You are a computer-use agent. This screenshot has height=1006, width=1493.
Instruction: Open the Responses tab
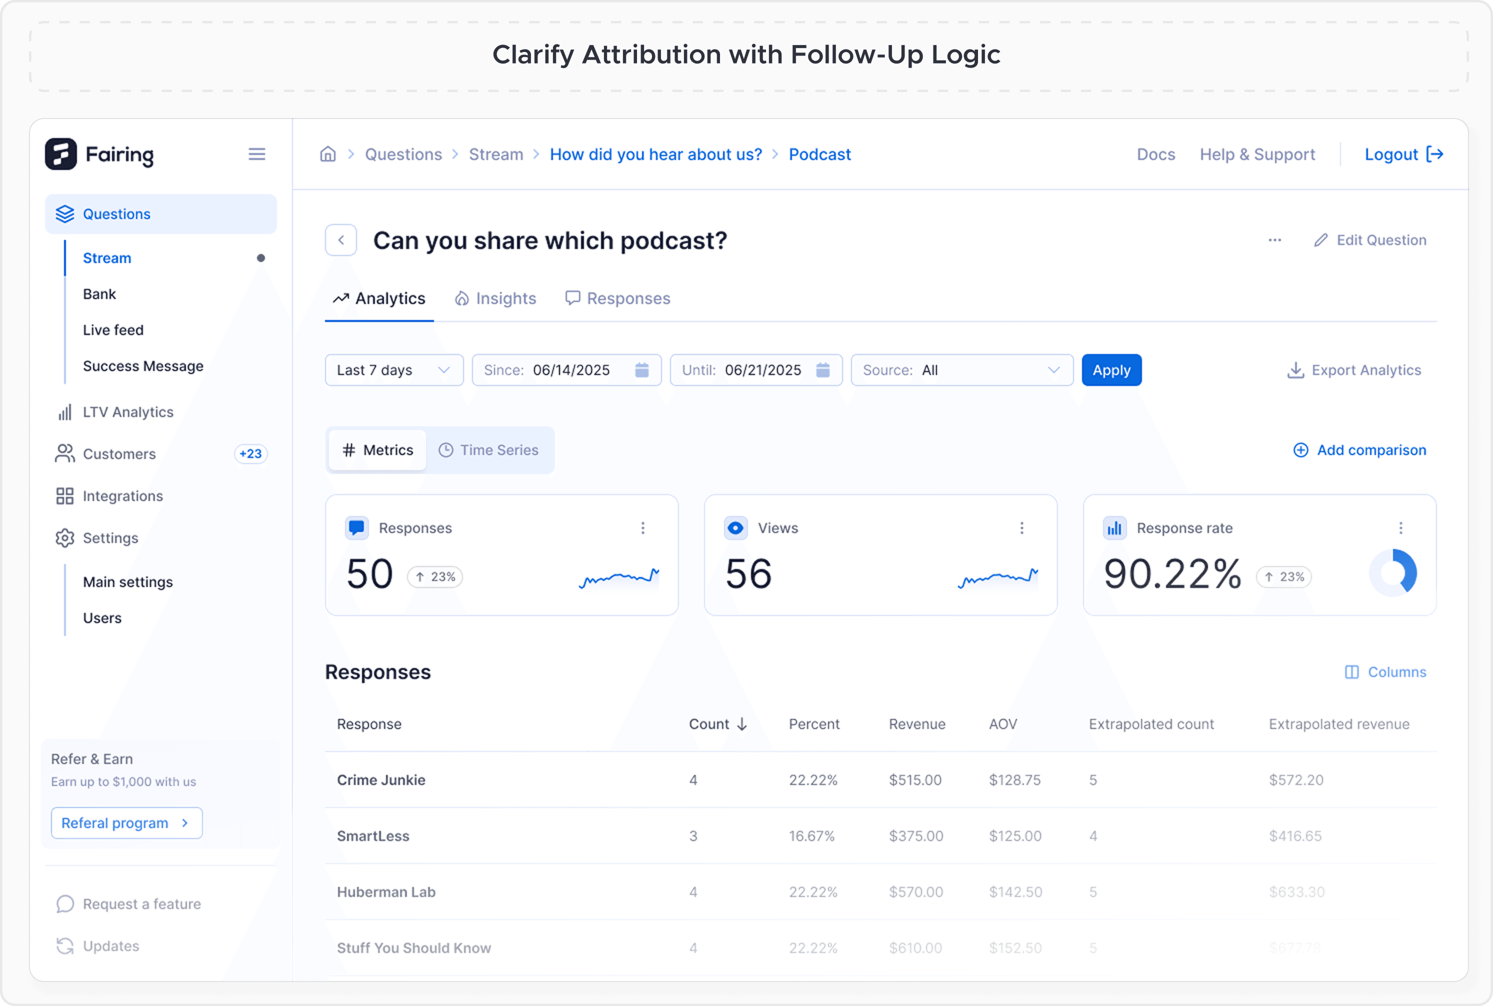[617, 298]
